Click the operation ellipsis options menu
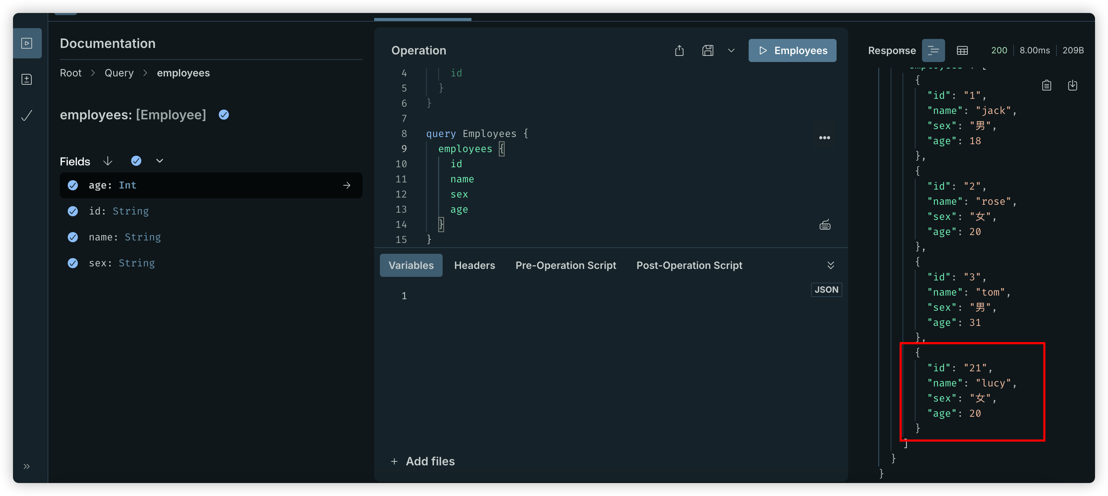 [825, 138]
